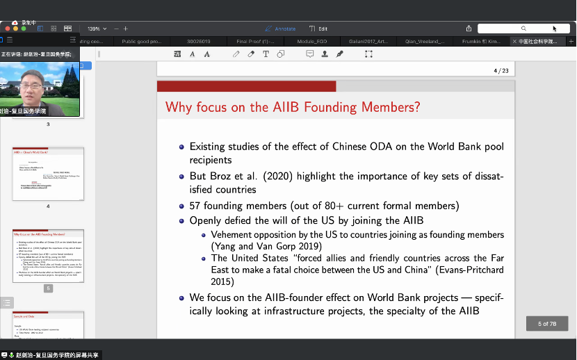Click the zoom in plus button

[x=126, y=28]
